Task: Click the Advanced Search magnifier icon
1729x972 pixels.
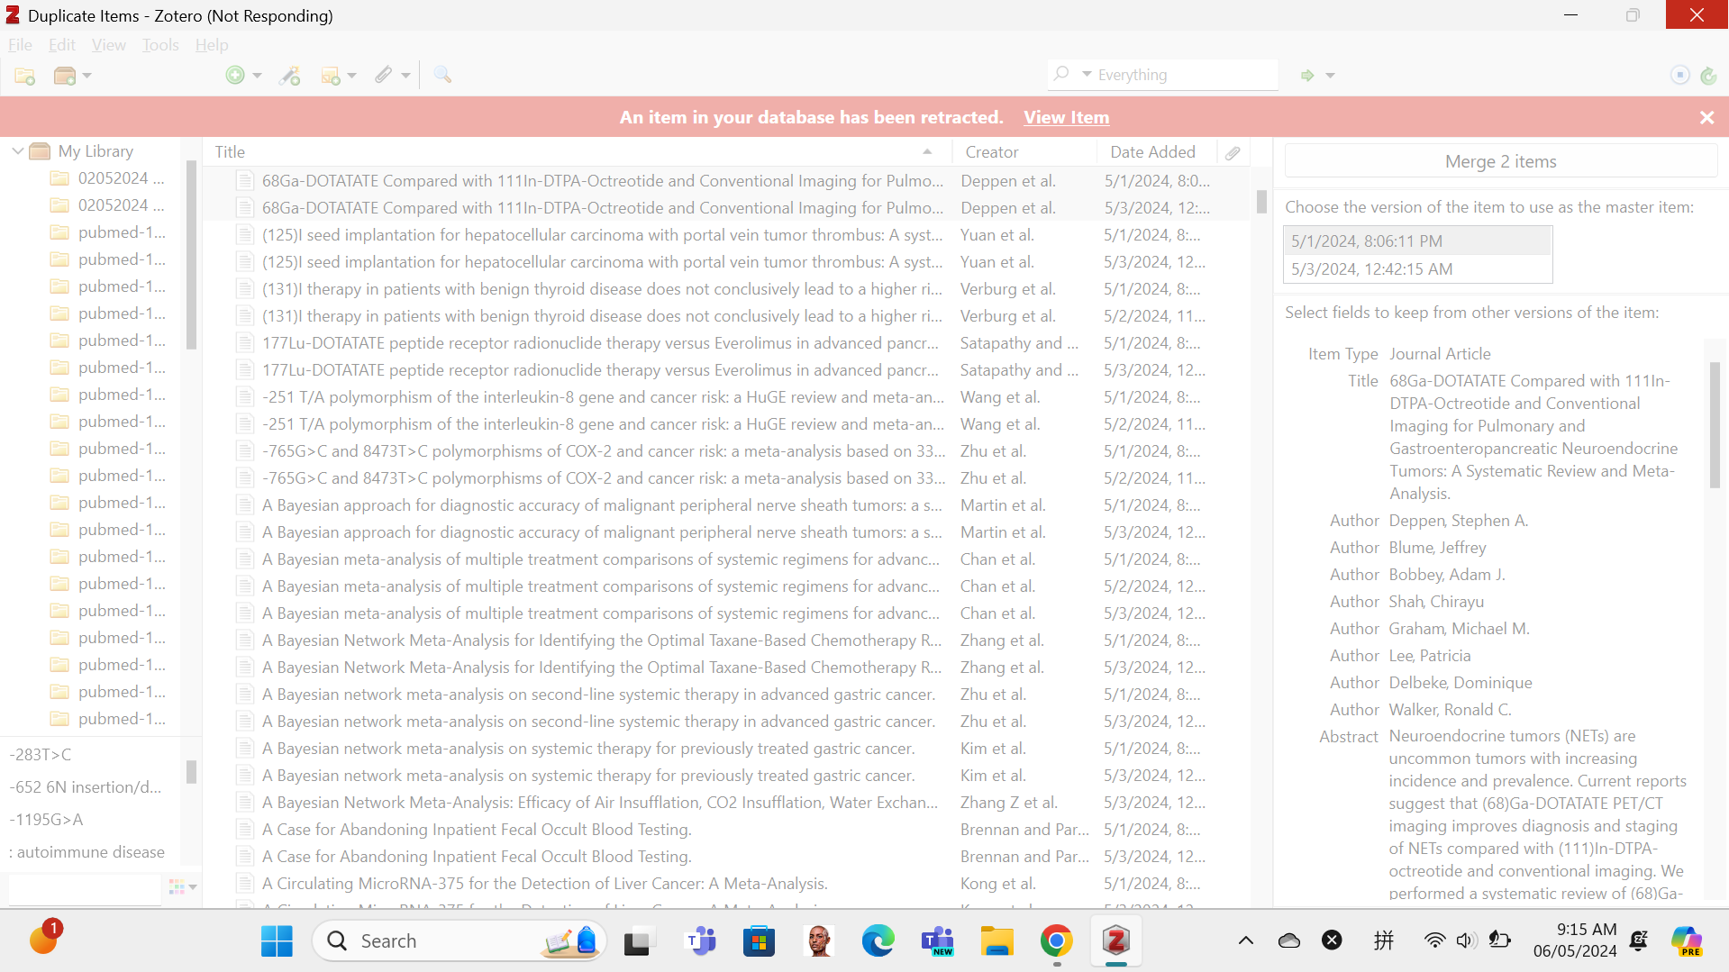Action: coord(442,75)
